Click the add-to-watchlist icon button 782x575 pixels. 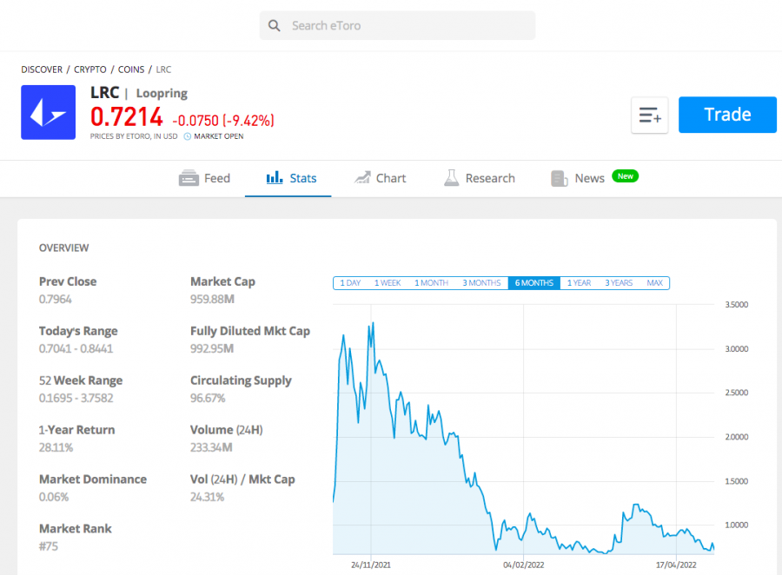tap(649, 116)
